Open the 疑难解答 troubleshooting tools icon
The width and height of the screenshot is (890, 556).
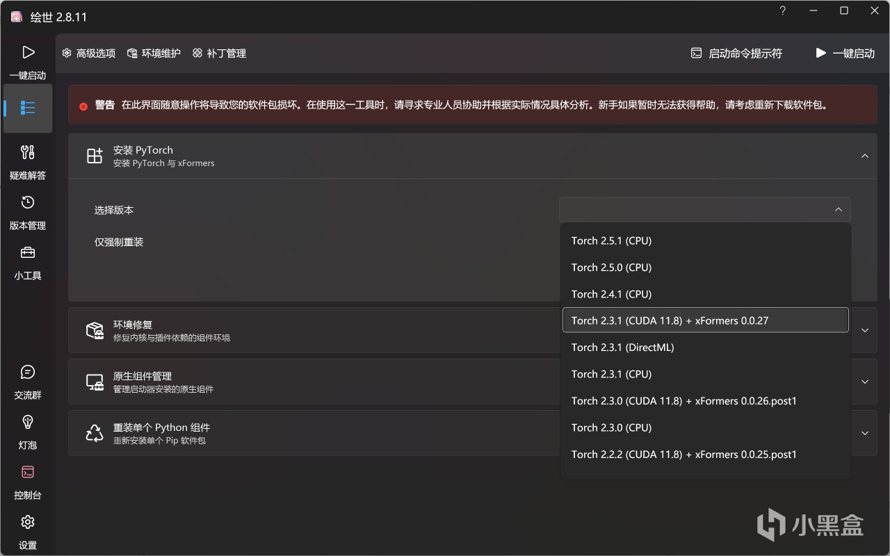28,152
